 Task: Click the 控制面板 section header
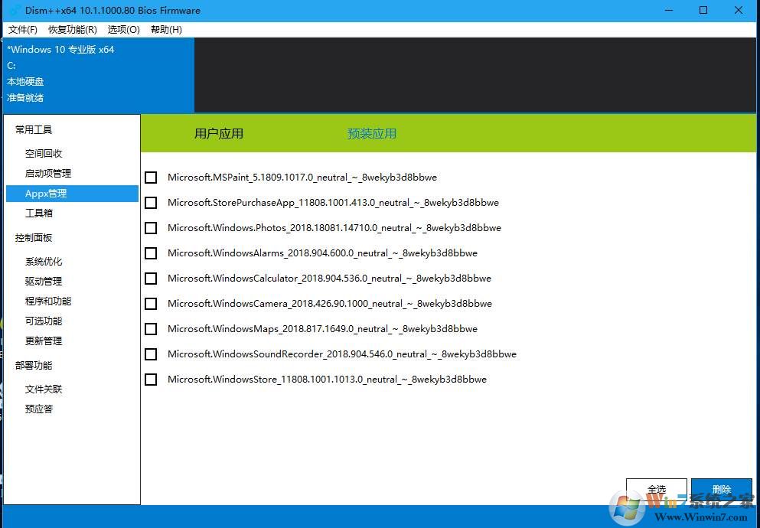(x=34, y=238)
